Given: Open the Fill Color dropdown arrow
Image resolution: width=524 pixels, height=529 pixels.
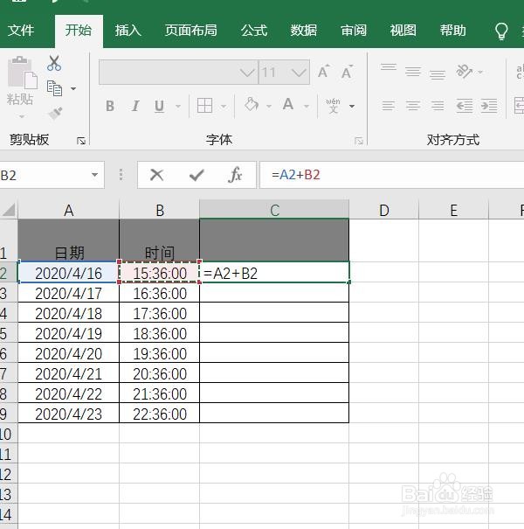Looking at the screenshot, I should coord(269,107).
